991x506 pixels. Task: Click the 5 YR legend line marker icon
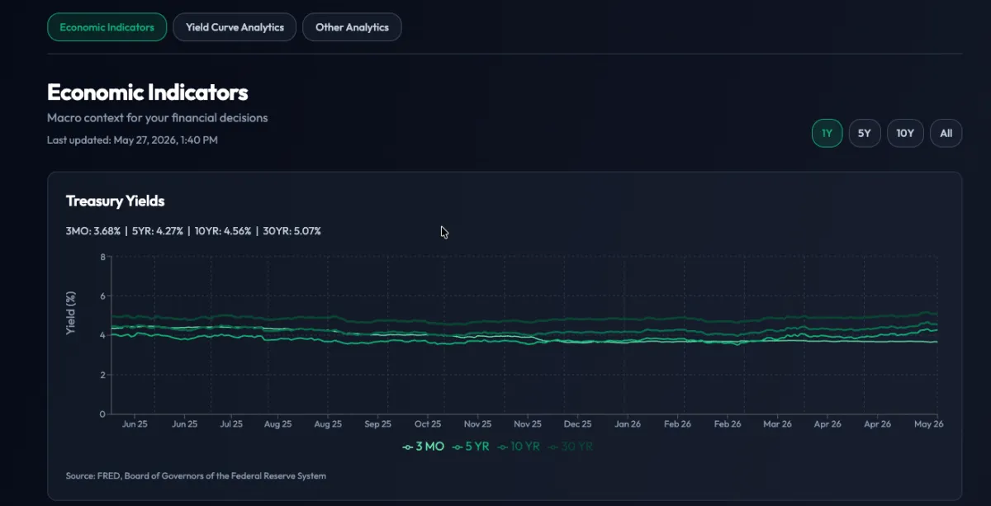(458, 447)
